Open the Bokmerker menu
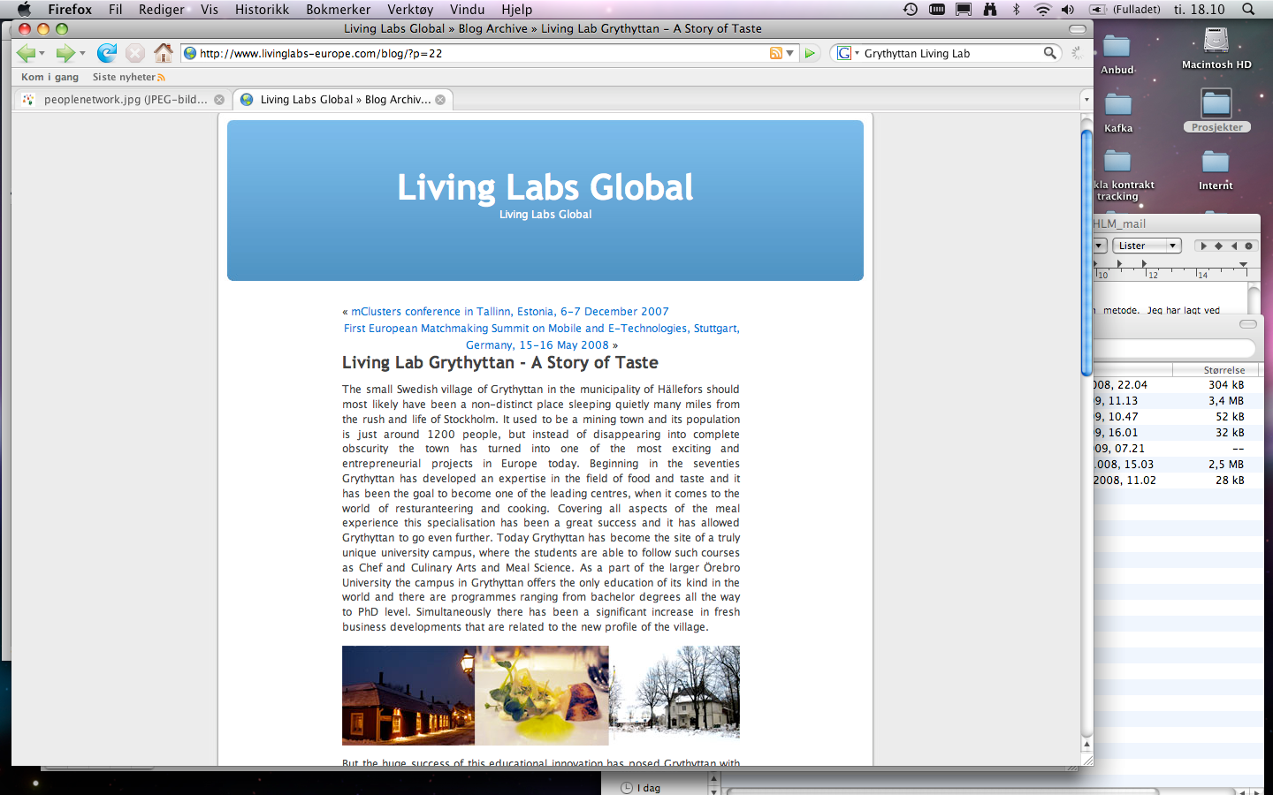This screenshot has height=795, width=1273. point(339,9)
